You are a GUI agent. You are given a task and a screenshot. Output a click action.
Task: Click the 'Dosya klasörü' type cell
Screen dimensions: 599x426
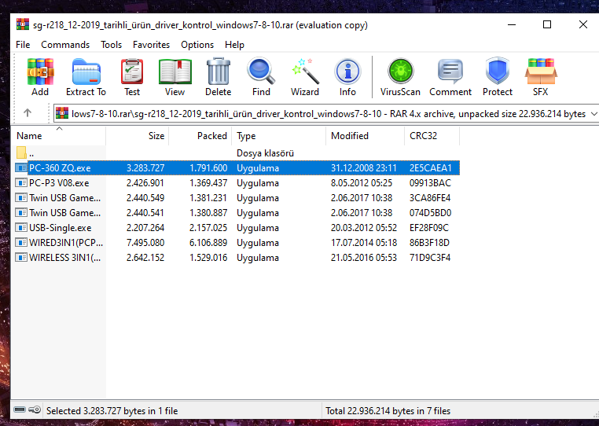(x=265, y=153)
